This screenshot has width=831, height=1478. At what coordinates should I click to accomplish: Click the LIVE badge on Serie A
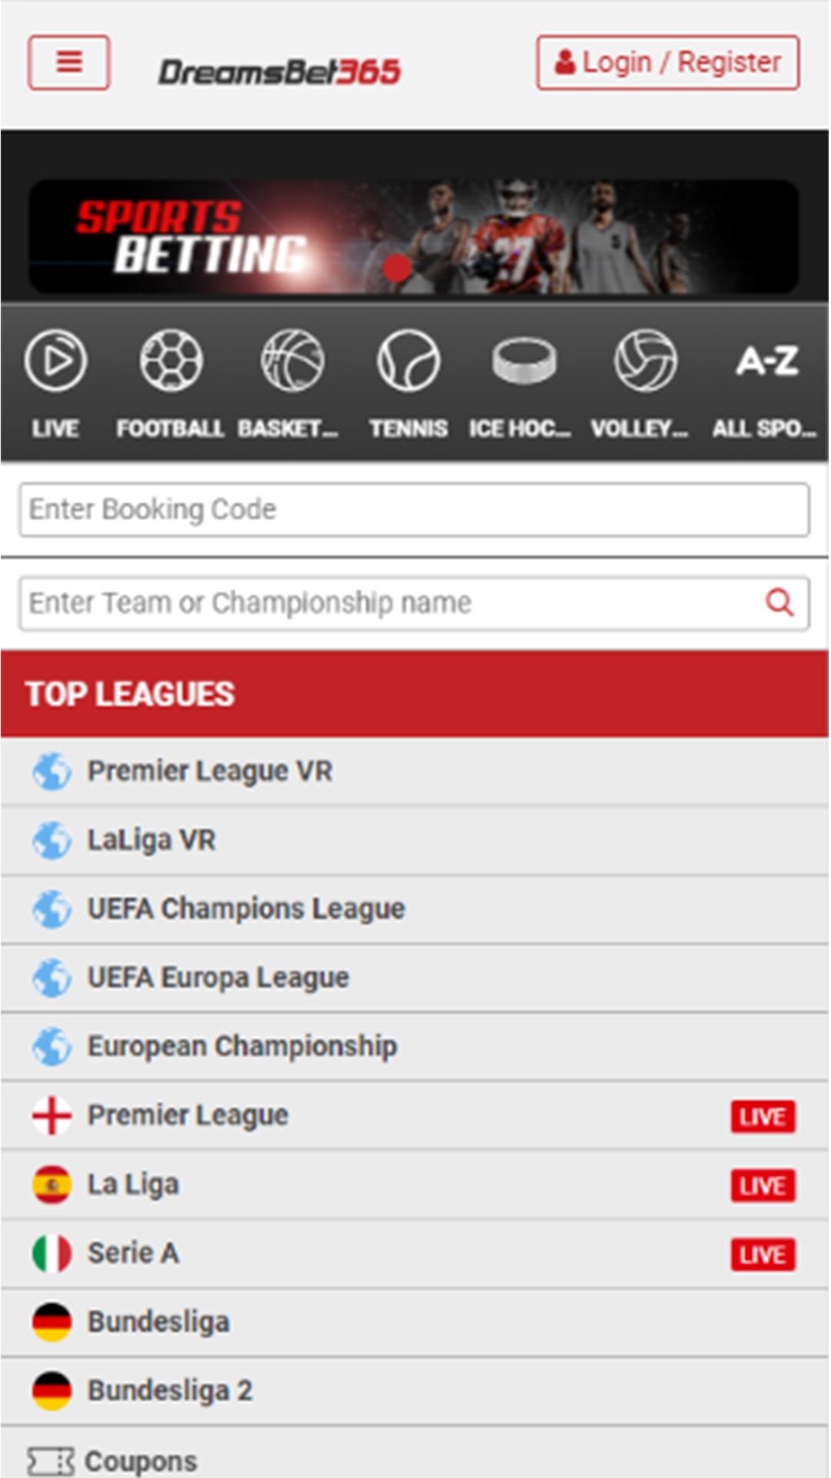point(763,1255)
